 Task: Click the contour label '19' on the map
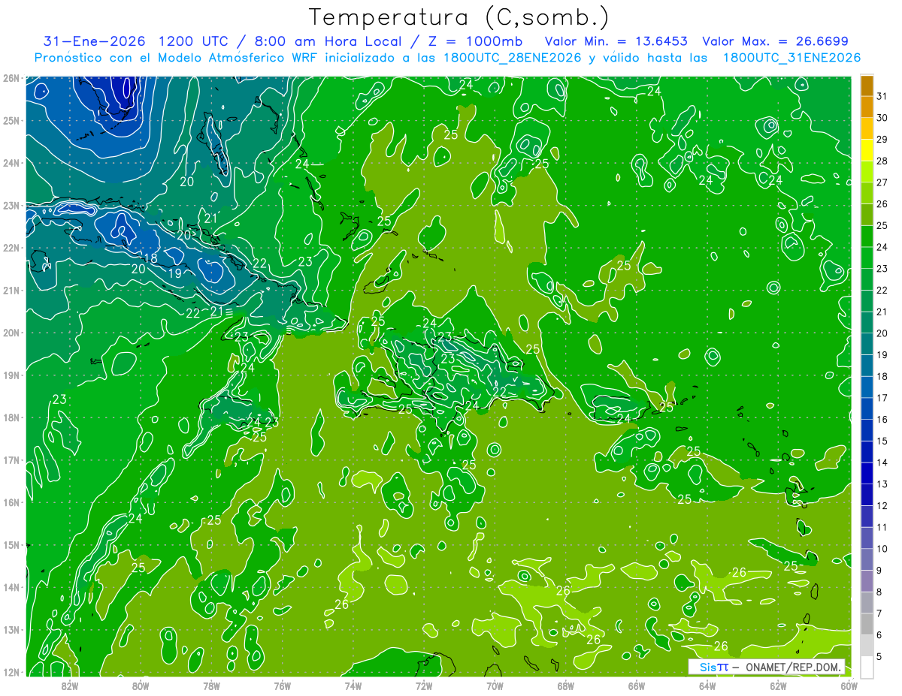(x=174, y=273)
